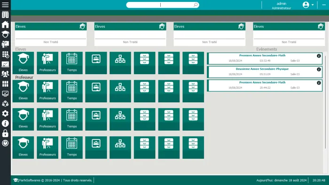This screenshot has width=329, height=185.
Task: Open the Eleves tile in the Eleves row
Action: pyautogui.click(x=23, y=63)
